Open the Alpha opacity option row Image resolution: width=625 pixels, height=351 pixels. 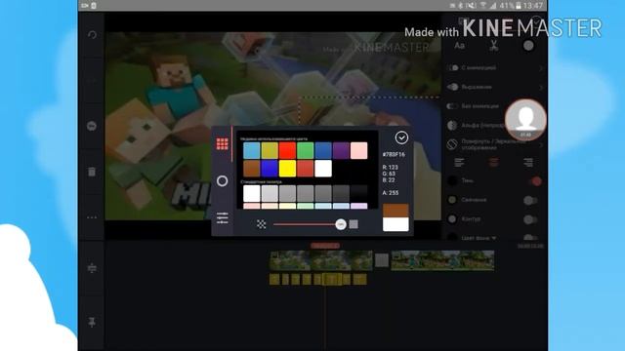click(495, 126)
